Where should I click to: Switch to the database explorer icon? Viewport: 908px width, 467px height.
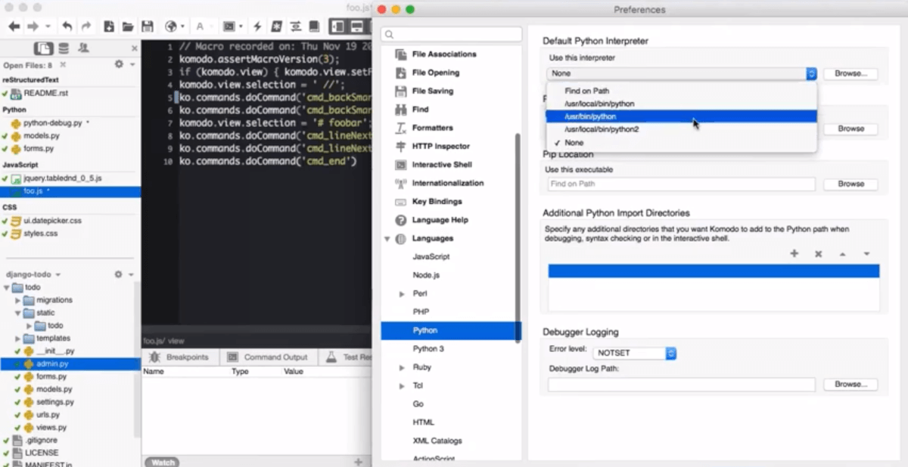click(64, 48)
